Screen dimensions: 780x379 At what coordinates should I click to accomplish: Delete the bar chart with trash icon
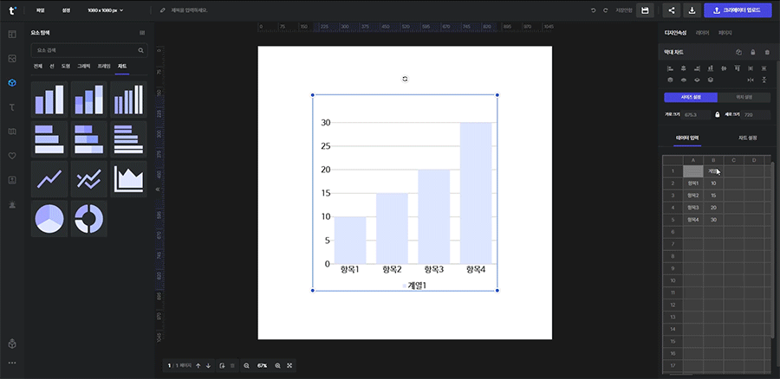point(766,53)
